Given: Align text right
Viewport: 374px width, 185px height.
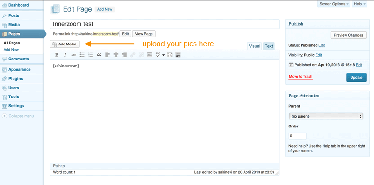Looking at the screenshot, I should pos(124,55).
